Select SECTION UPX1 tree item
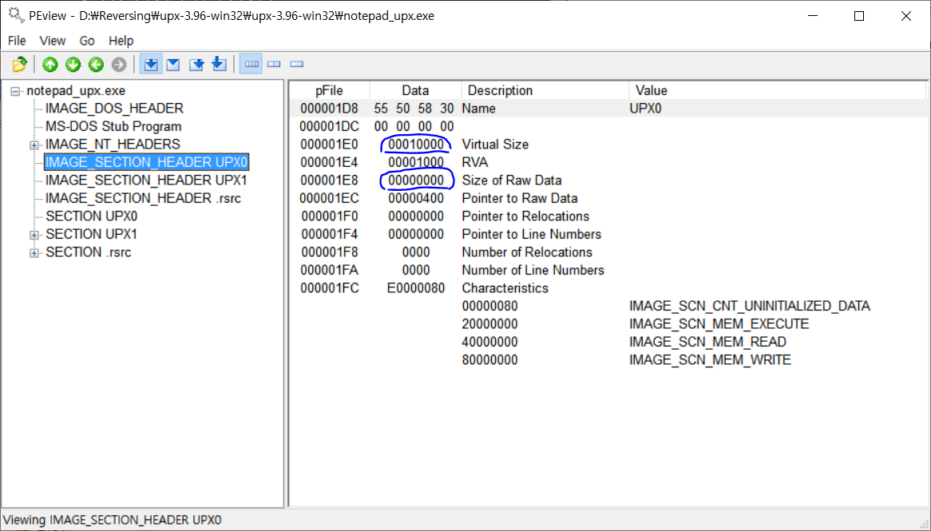This screenshot has width=931, height=531. pyautogui.click(x=92, y=234)
